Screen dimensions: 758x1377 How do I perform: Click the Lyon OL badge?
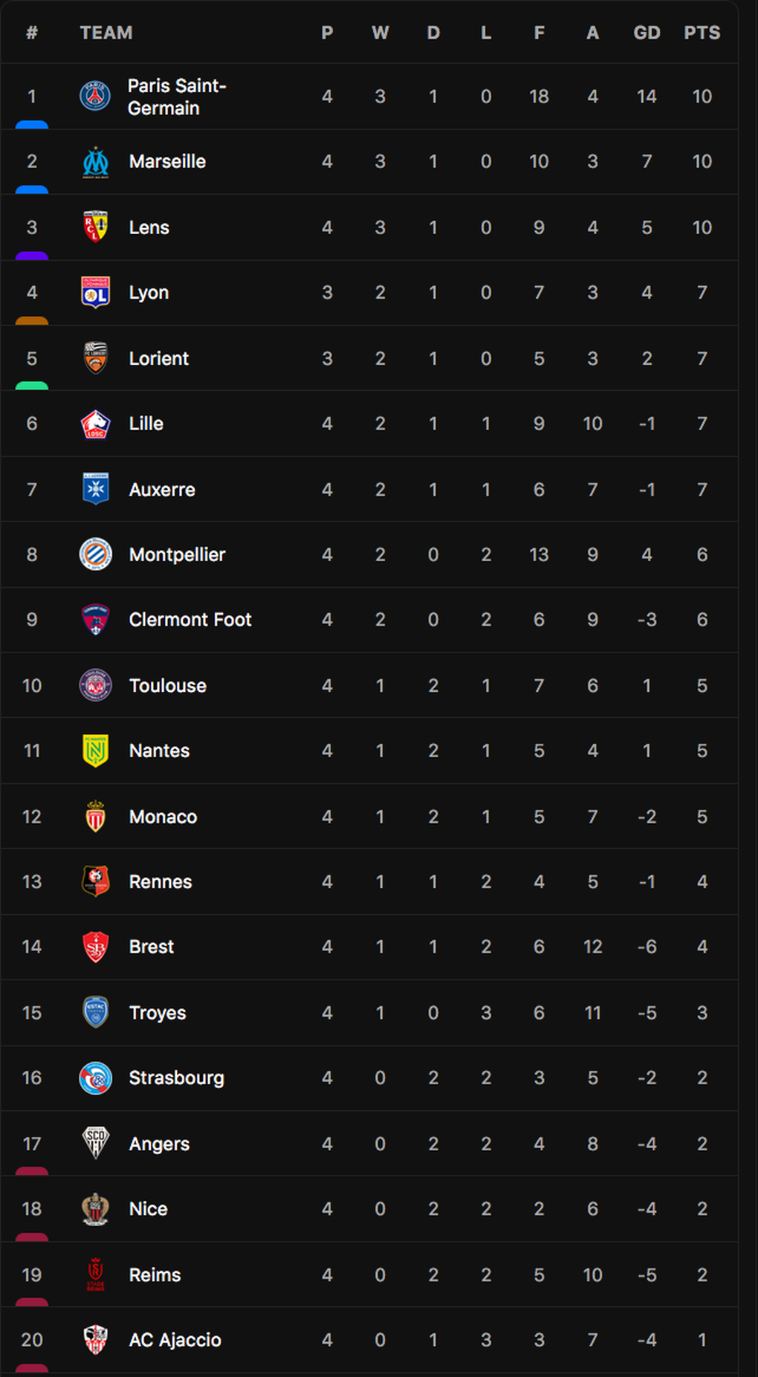click(x=95, y=292)
